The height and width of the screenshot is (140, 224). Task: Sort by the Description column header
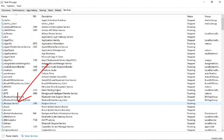tap(113, 17)
